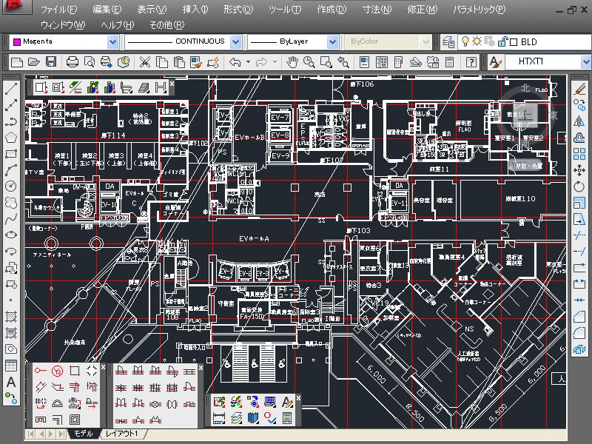592x444 pixels.
Task: Toggle BLD layer on/off lightbulb
Action: coord(465,42)
